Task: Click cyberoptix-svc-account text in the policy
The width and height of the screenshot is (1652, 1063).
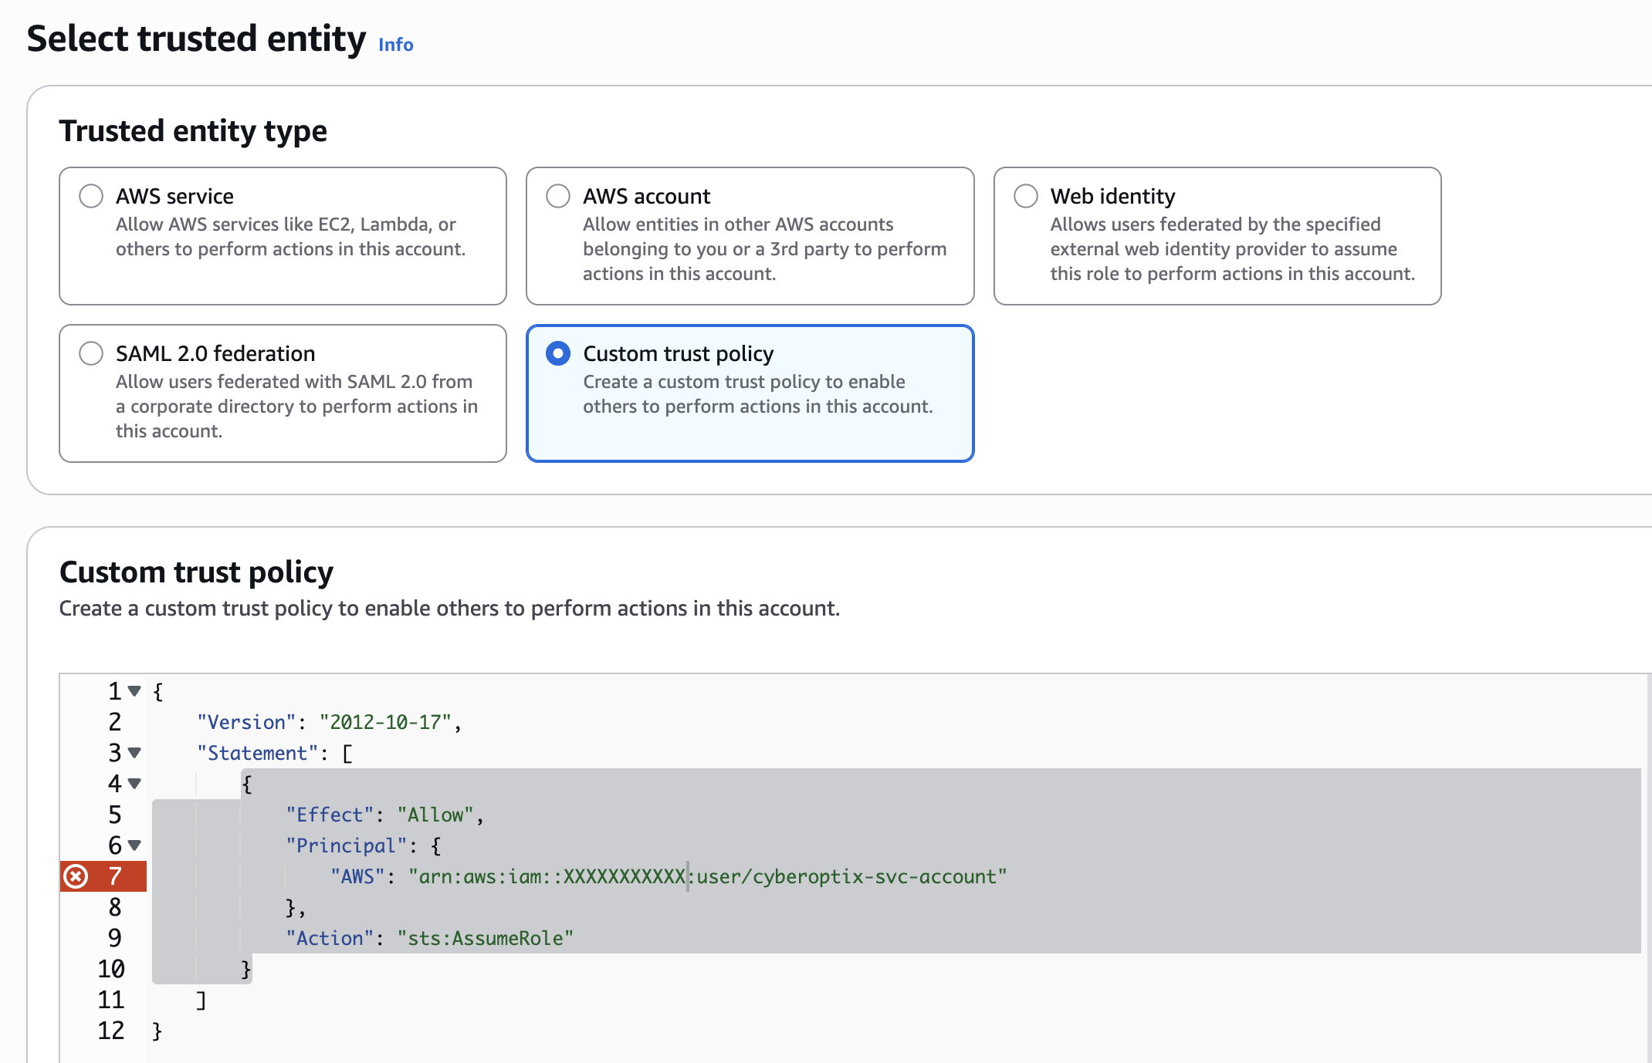Action: tap(874, 876)
